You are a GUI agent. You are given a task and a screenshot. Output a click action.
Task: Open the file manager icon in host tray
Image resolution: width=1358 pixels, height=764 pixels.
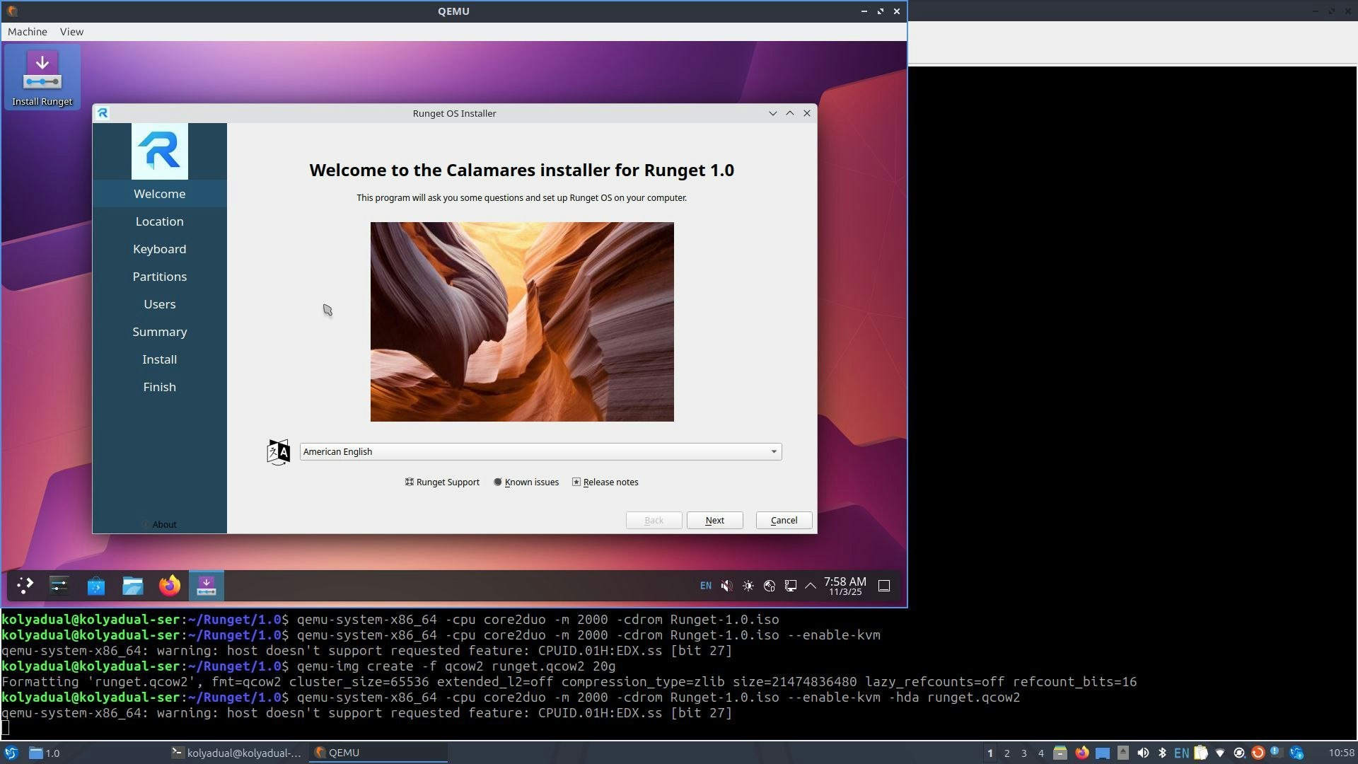[1060, 753]
